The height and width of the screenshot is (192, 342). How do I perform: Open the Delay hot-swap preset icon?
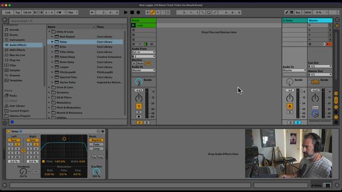(x=98, y=131)
